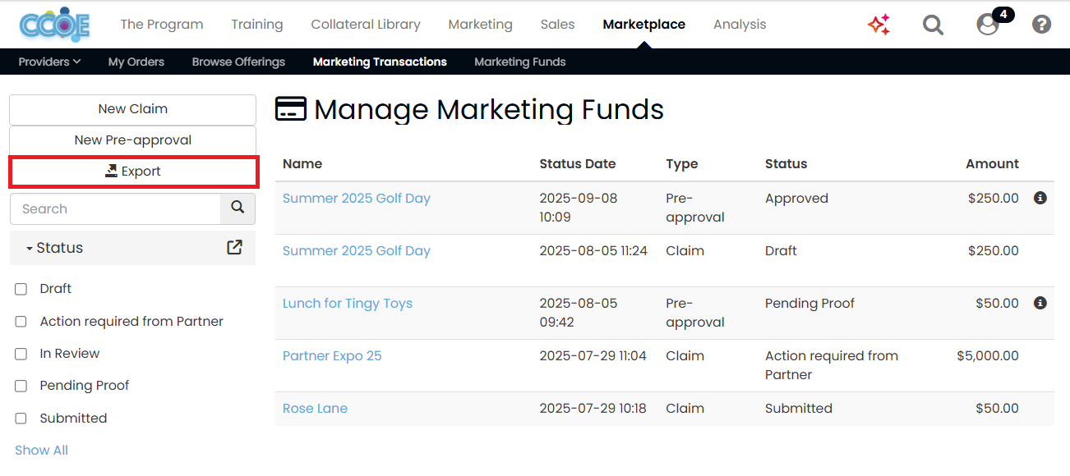Click the credit card icon beside page title
This screenshot has height=476, width=1070.
[x=291, y=109]
